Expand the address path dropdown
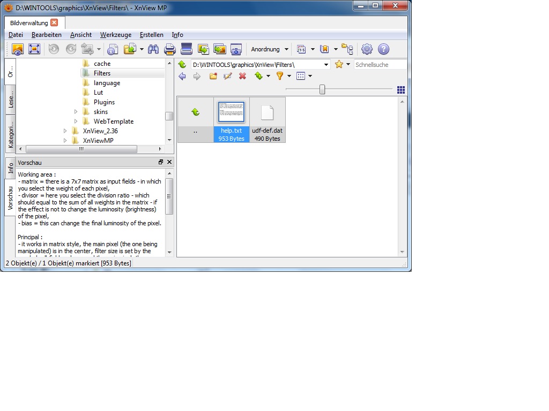 pos(326,65)
